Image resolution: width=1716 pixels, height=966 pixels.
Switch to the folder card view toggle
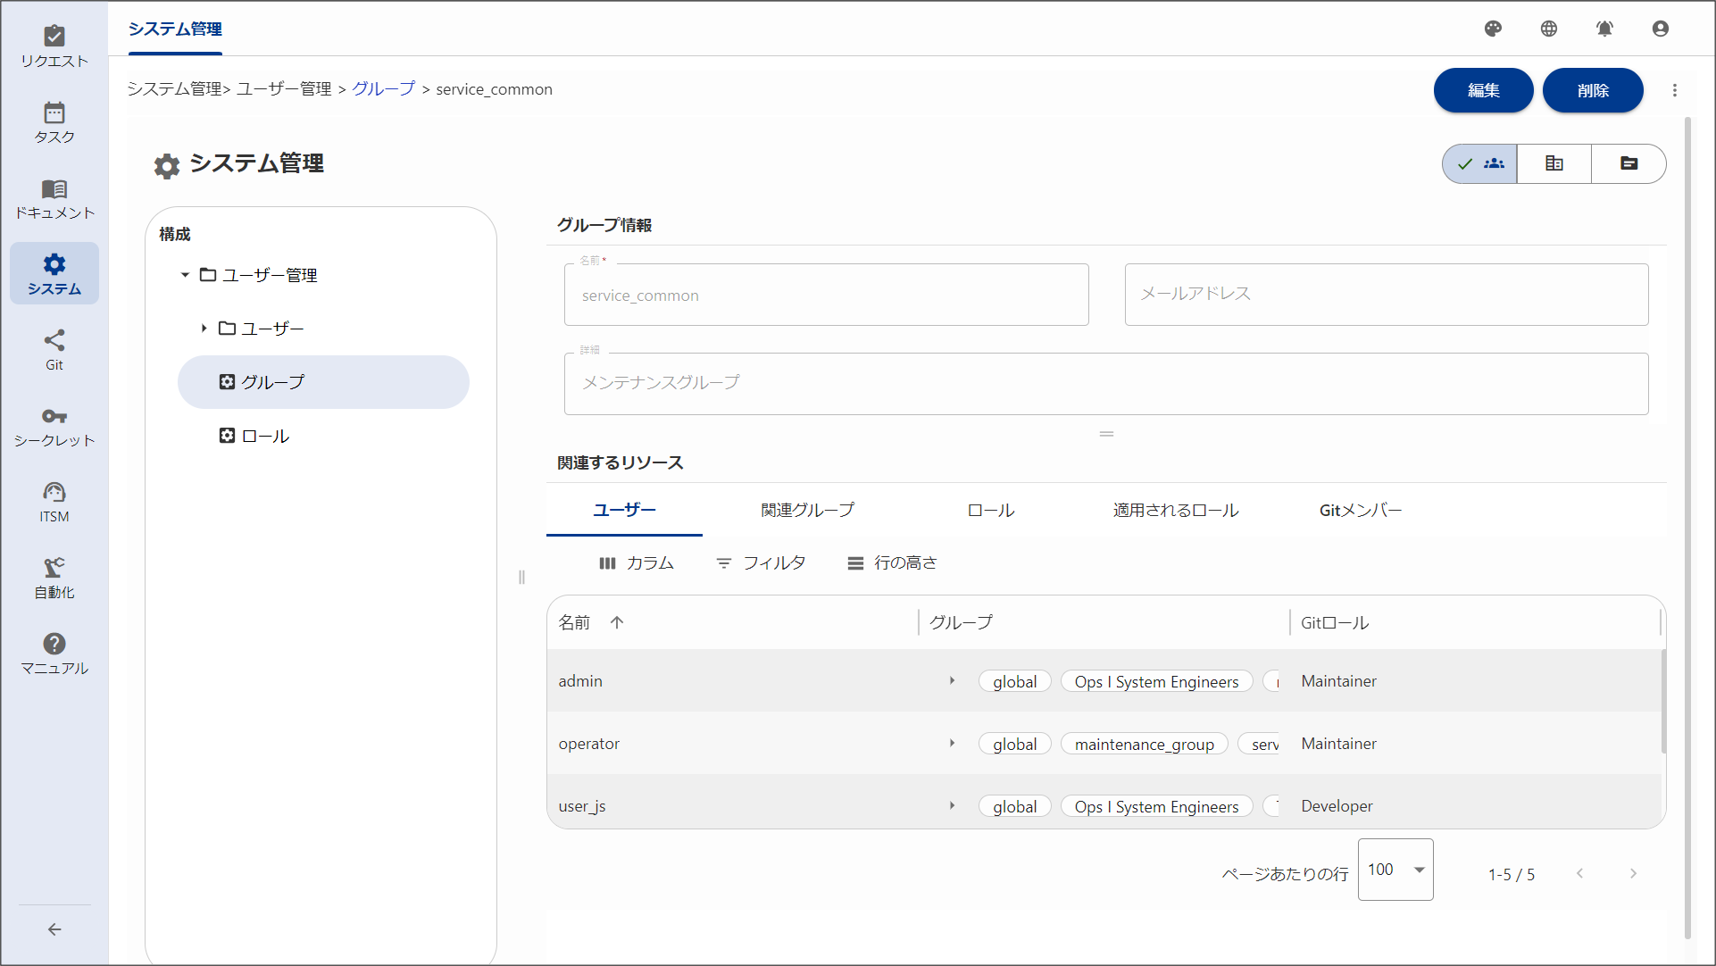tap(1629, 164)
